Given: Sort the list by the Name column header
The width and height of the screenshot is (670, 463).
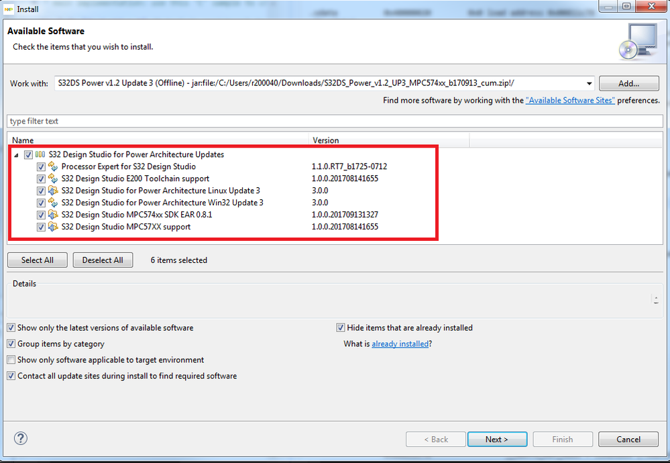Looking at the screenshot, I should tap(158, 140).
